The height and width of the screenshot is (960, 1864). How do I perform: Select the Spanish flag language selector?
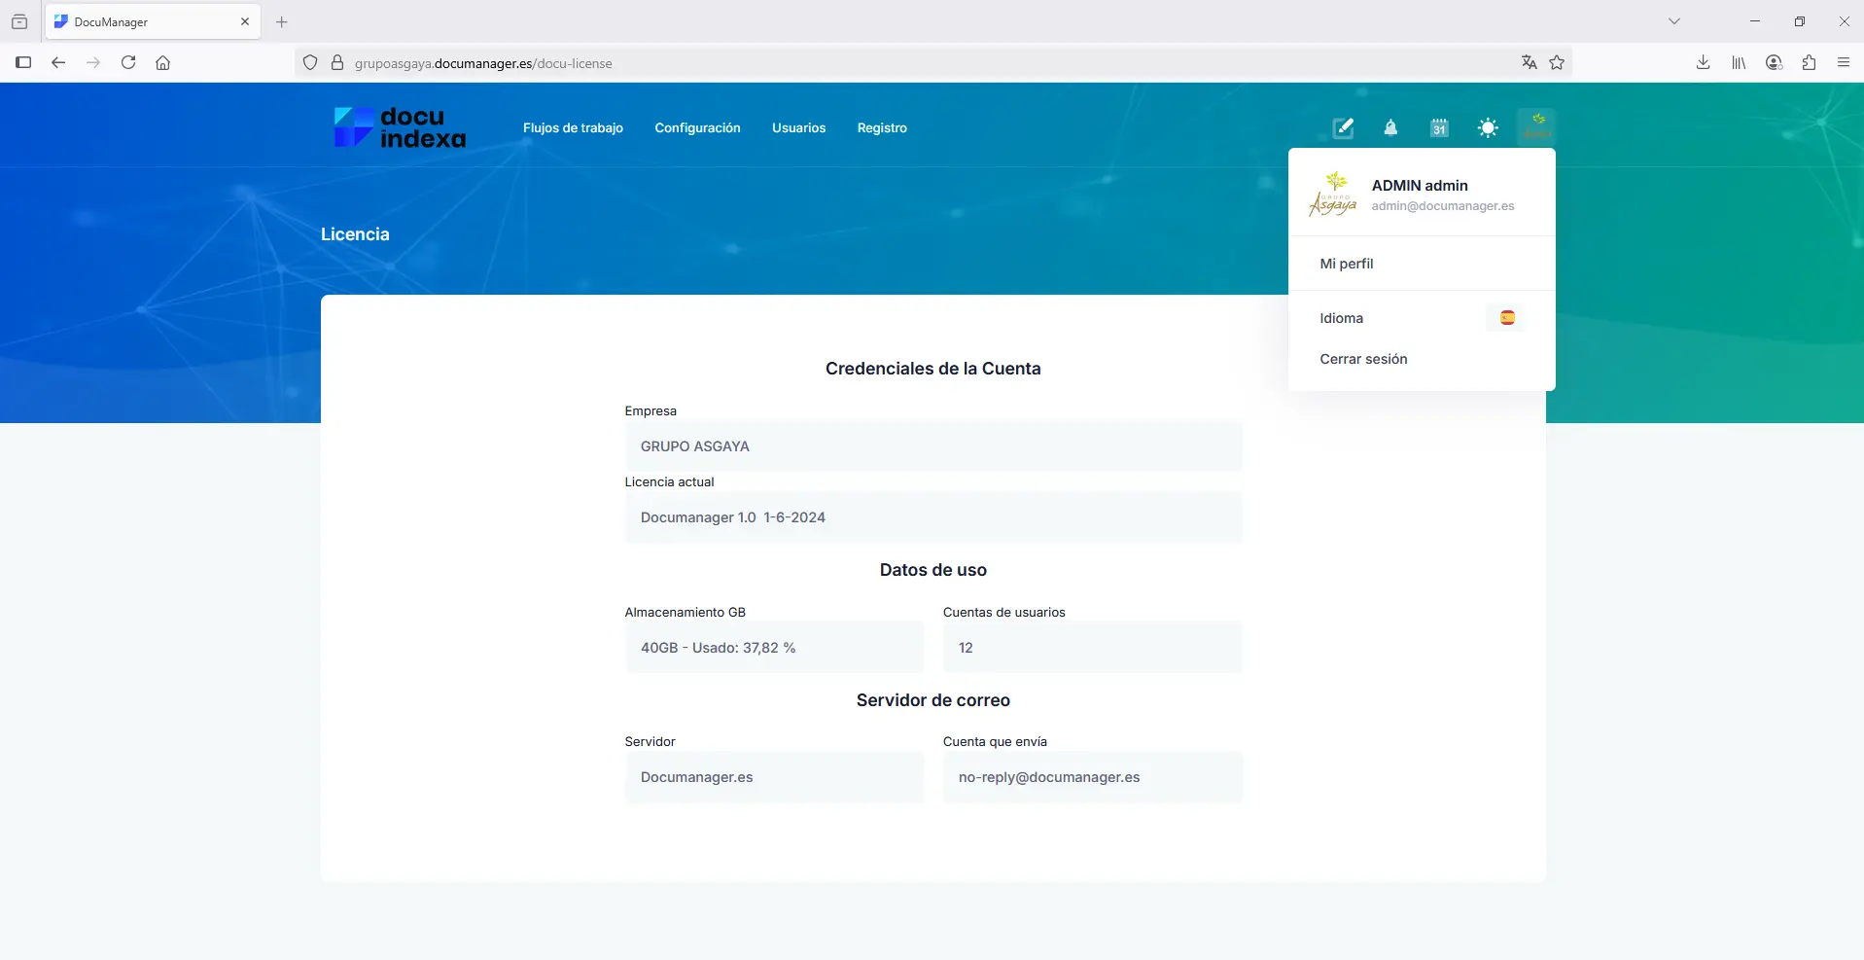(1506, 318)
